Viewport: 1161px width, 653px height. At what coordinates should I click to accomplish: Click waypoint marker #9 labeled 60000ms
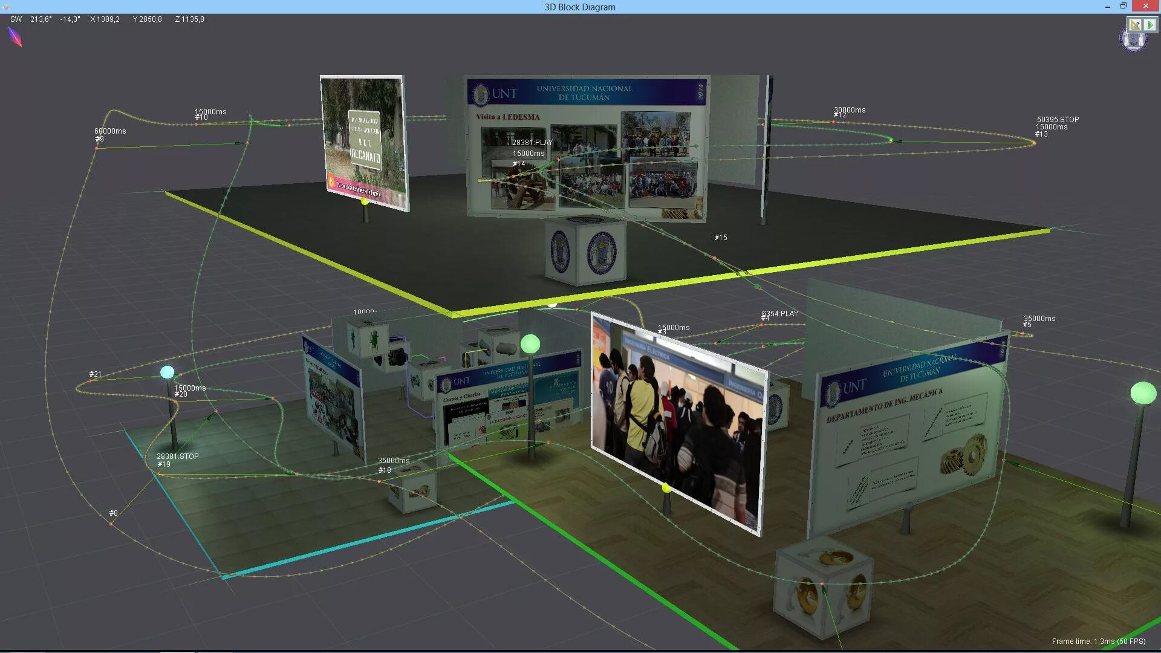pyautogui.click(x=97, y=148)
